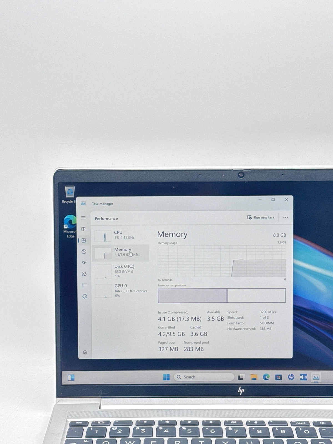The width and height of the screenshot is (333, 444).
Task: Open the Task Manager hamburger navigation menu
Action: 83,218
